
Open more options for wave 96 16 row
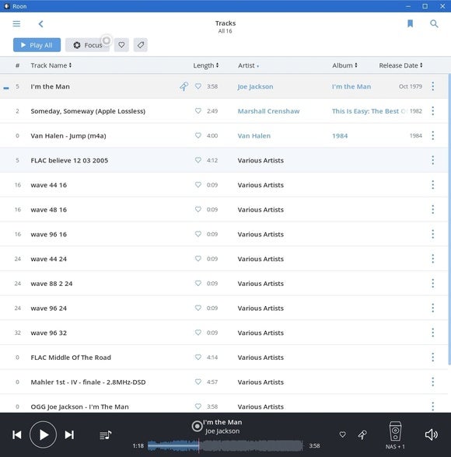click(433, 234)
